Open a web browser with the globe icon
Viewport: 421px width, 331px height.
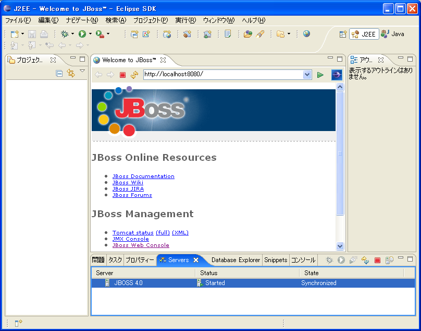coord(307,33)
